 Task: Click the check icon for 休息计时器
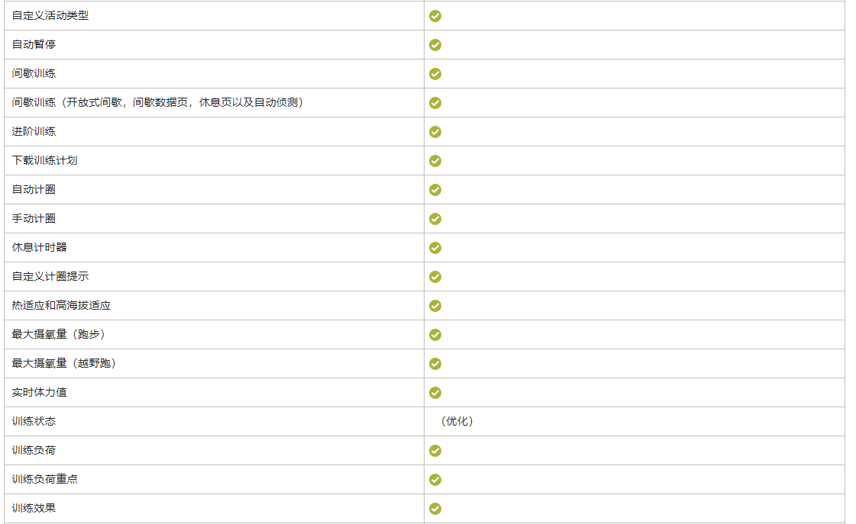[x=435, y=248]
